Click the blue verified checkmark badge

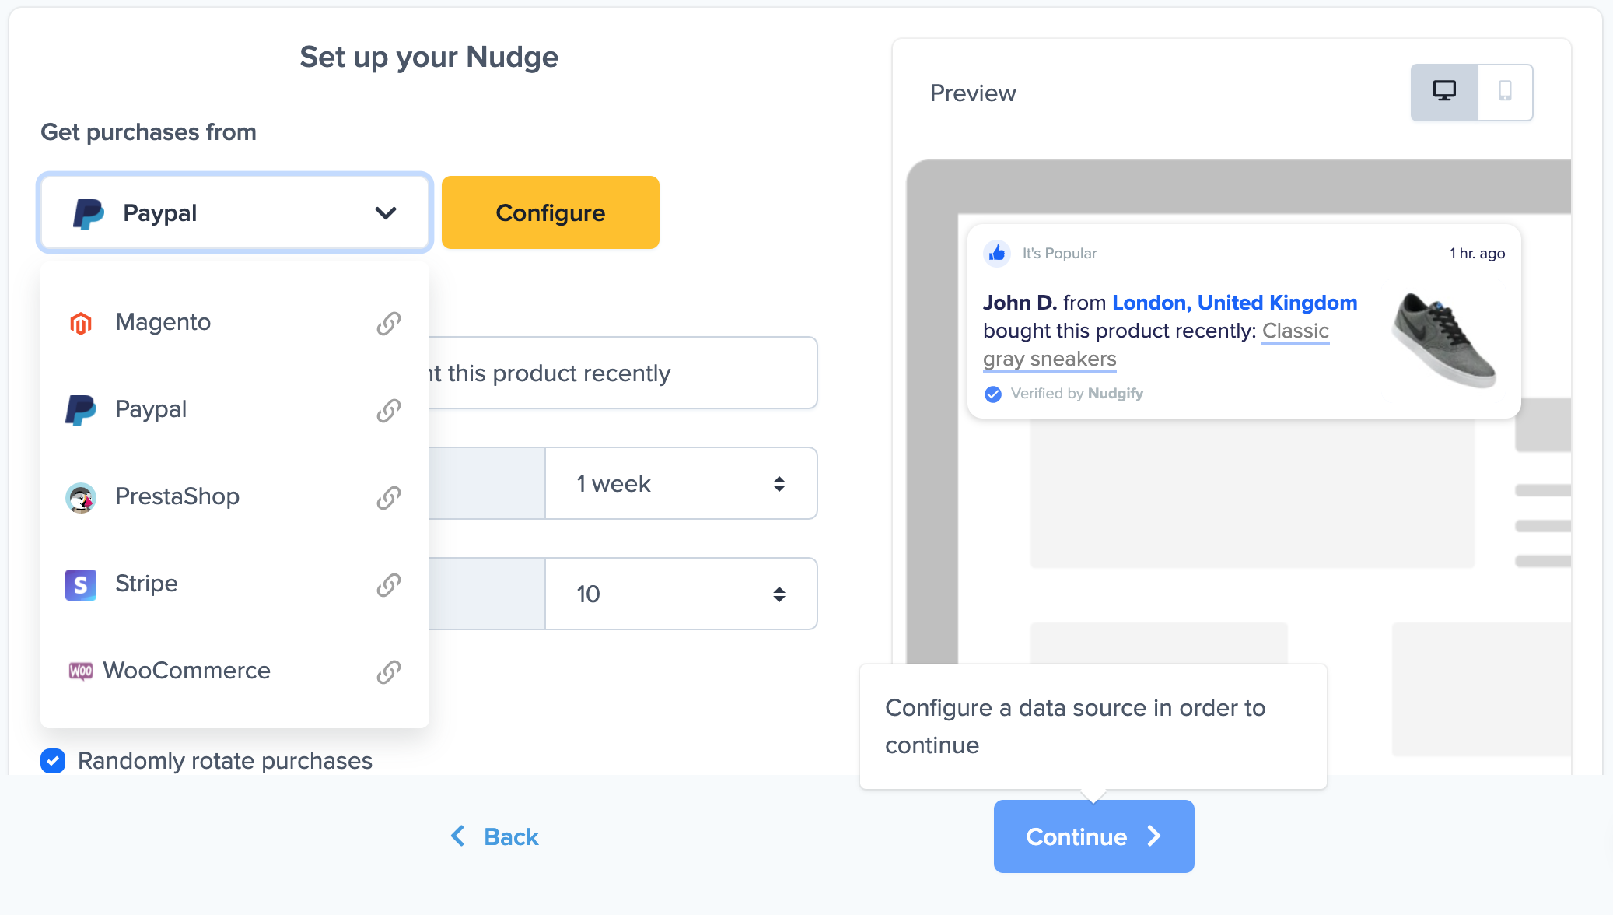tap(993, 394)
